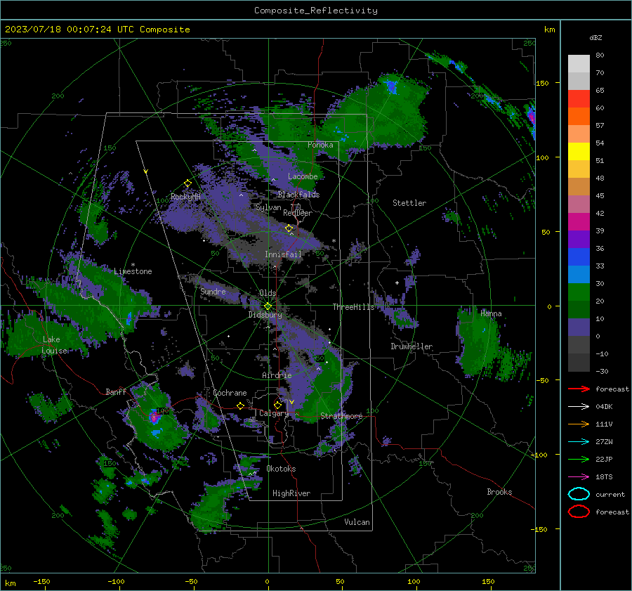
Task: Click the ThreeHills city label
Action: [x=353, y=307]
